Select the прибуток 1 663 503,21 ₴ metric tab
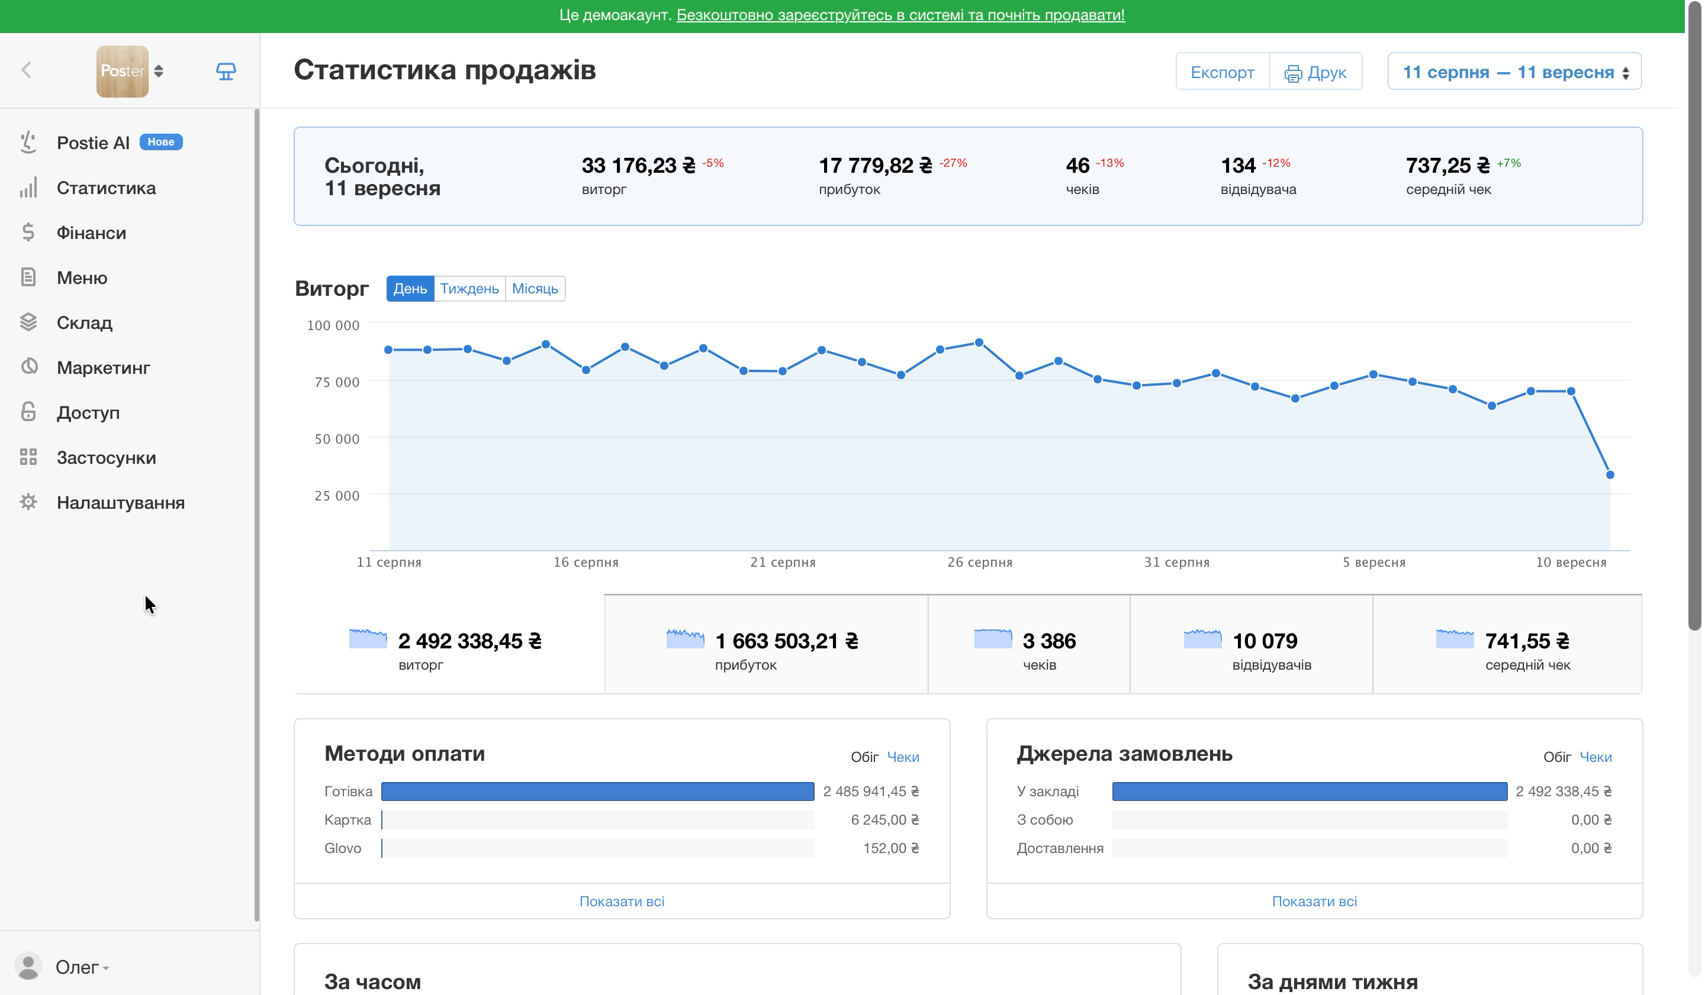The width and height of the screenshot is (1705, 995). click(766, 644)
